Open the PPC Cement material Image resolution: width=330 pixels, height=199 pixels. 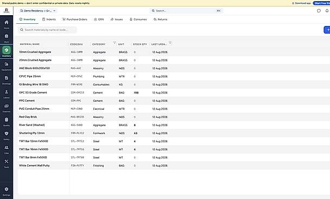(x=27, y=101)
